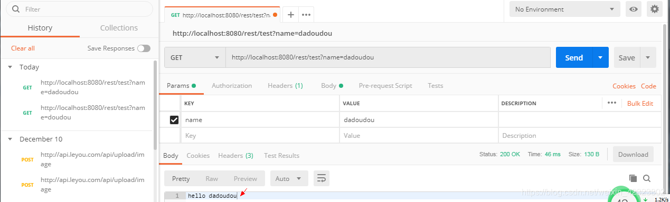Open a new request tab with plus icon

290,15
